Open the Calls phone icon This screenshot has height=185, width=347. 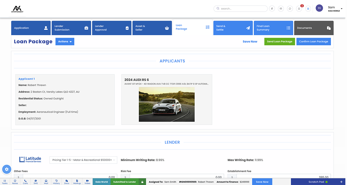tap(25, 181)
